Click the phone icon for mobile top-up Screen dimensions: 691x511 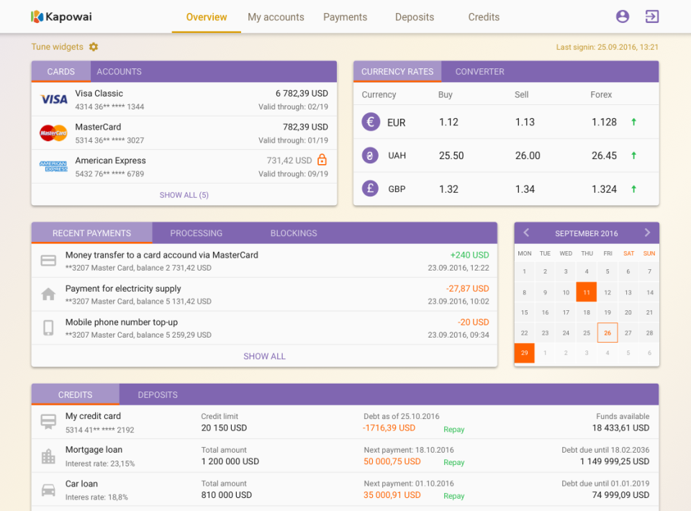click(x=48, y=327)
